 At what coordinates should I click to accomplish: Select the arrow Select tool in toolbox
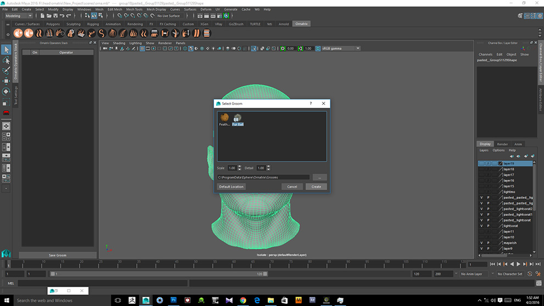click(x=6, y=50)
